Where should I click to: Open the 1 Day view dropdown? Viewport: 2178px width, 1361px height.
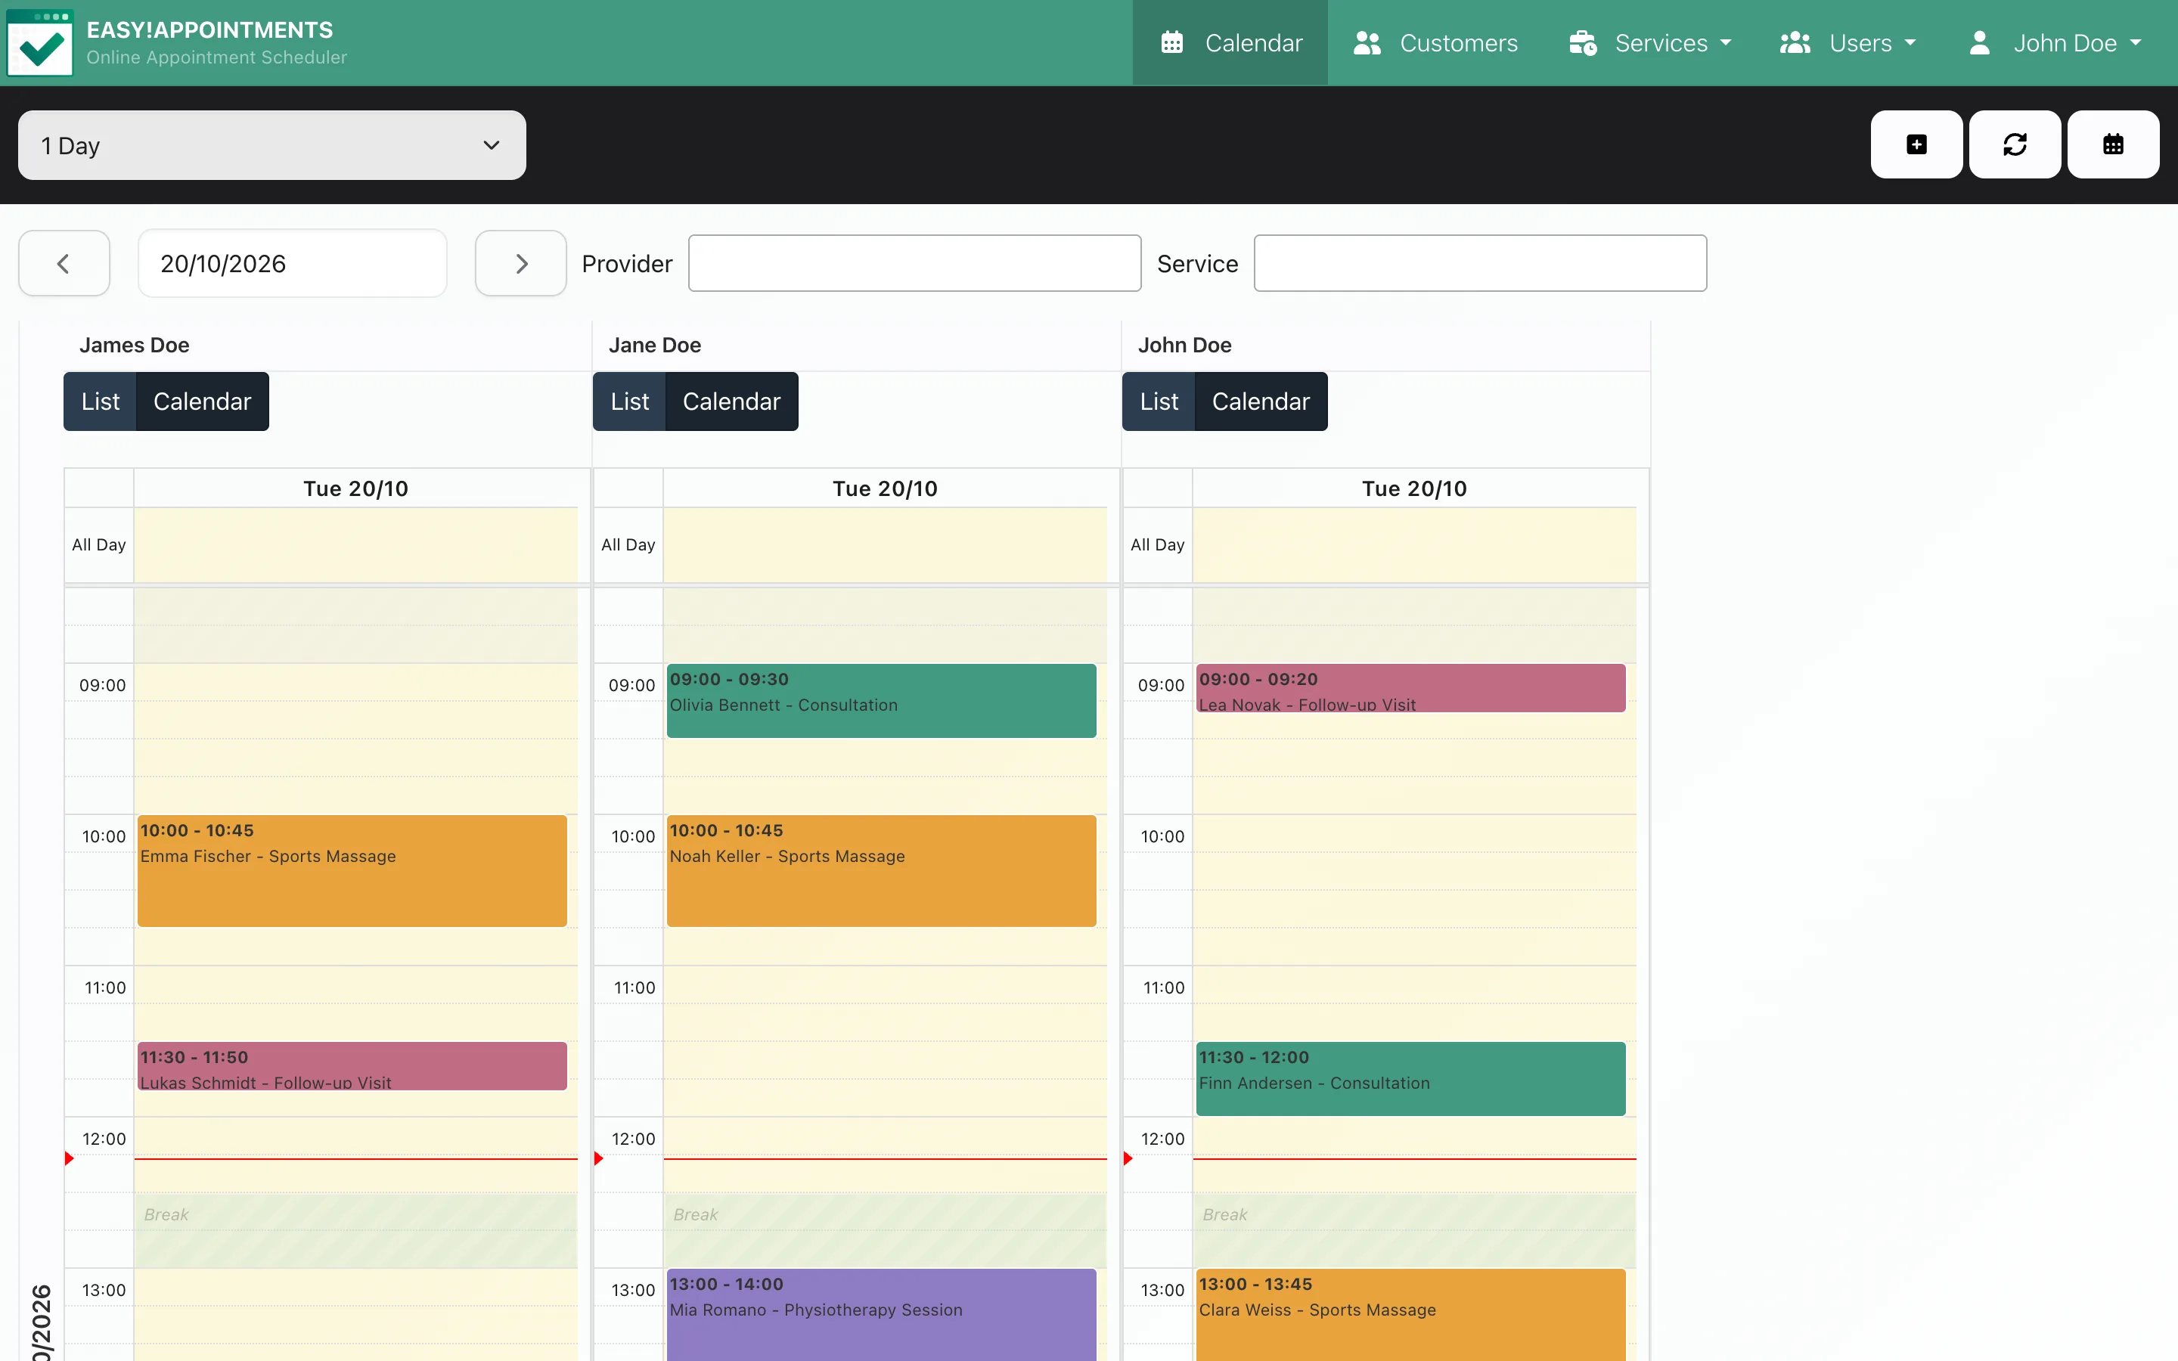271,145
